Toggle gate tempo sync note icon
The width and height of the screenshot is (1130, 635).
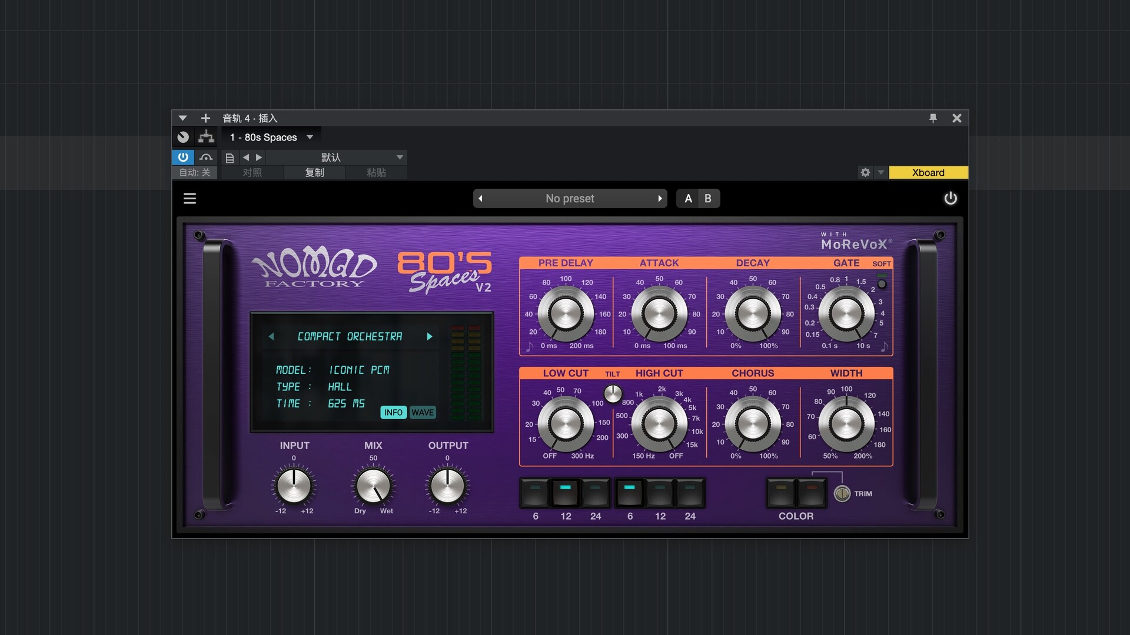click(884, 347)
